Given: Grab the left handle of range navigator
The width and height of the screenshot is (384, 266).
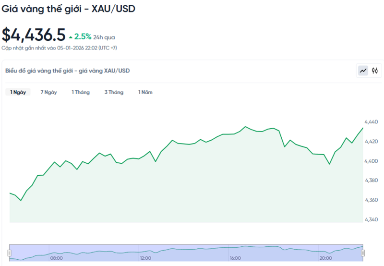Looking at the screenshot, I should (x=9, y=253).
